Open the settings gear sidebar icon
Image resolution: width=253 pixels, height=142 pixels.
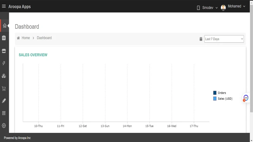tap(4, 126)
